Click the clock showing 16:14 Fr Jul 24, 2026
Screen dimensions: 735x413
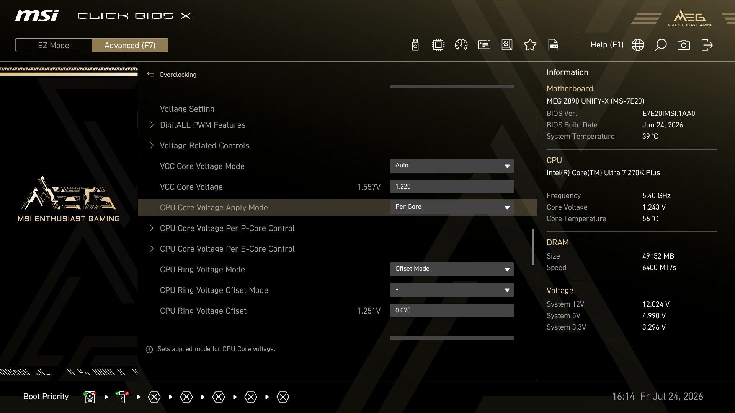pyautogui.click(x=657, y=397)
